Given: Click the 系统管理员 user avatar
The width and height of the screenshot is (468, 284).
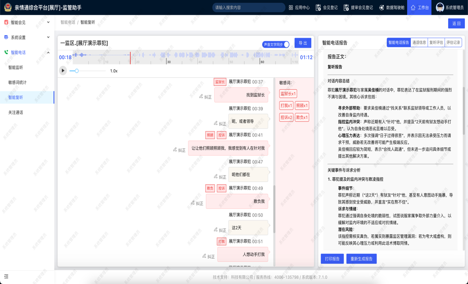Looking at the screenshot, I should (440, 8).
